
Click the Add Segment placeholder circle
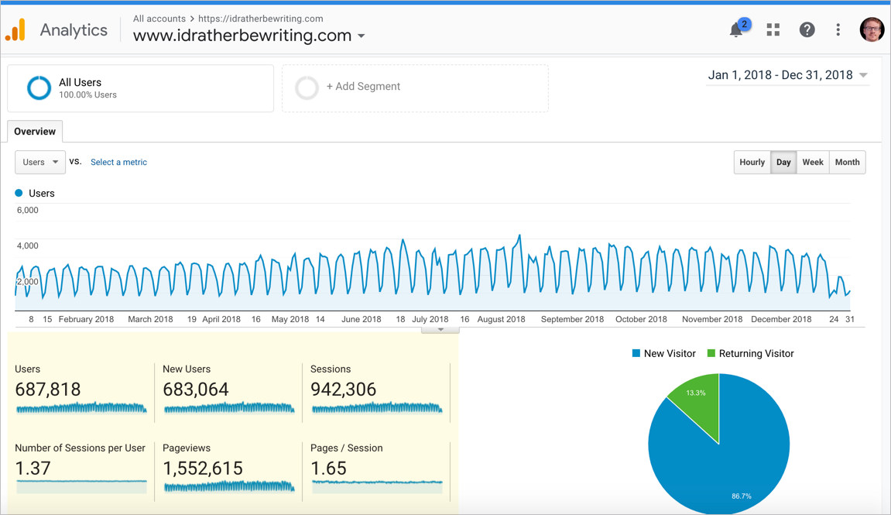click(x=307, y=88)
